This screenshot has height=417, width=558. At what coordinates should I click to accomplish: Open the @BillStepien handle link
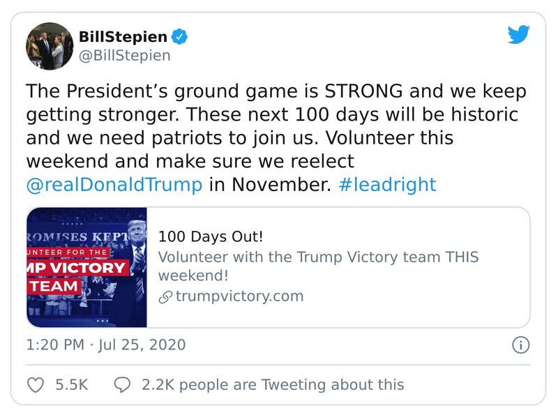124,55
